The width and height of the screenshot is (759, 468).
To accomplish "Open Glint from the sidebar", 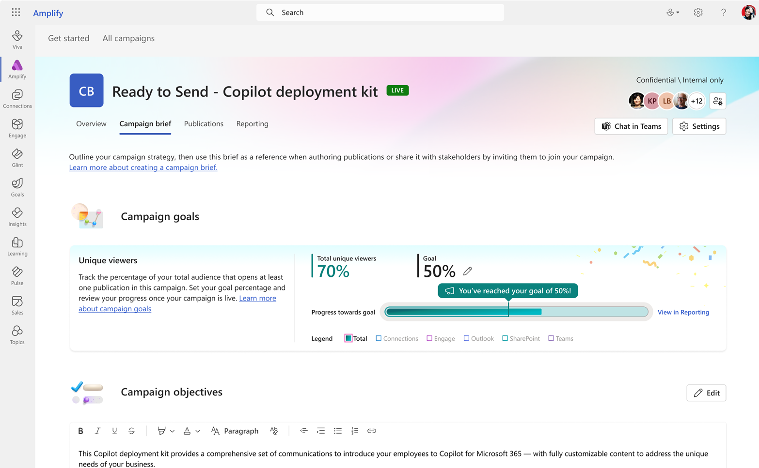I will (x=17, y=158).
